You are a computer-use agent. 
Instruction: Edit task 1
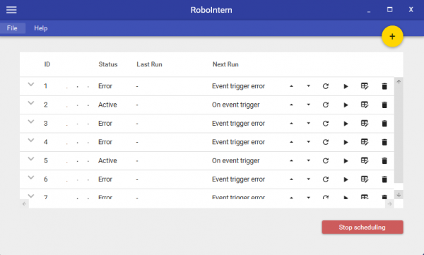click(x=365, y=86)
